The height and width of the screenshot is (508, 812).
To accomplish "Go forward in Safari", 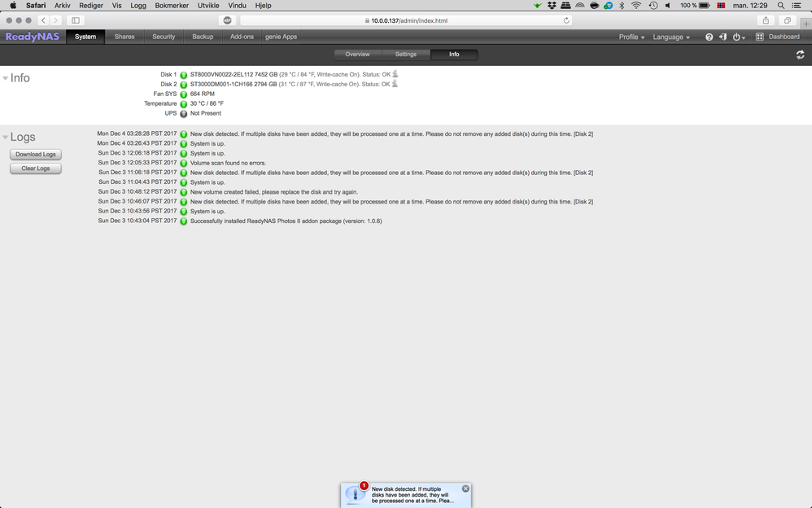I will pos(55,20).
